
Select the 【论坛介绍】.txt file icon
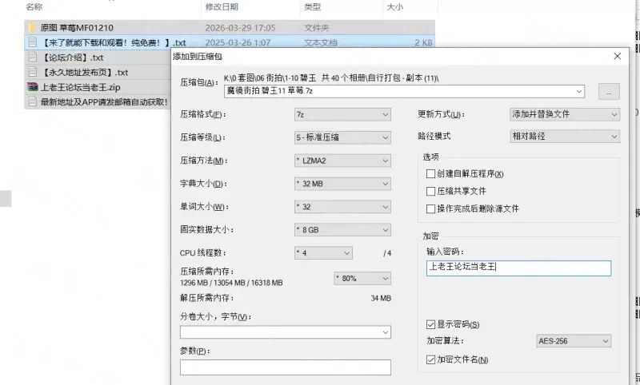click(32, 58)
